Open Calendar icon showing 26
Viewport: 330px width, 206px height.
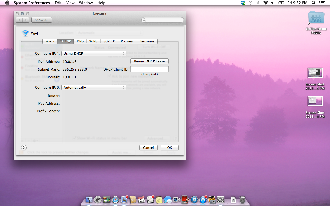[x=142, y=200]
